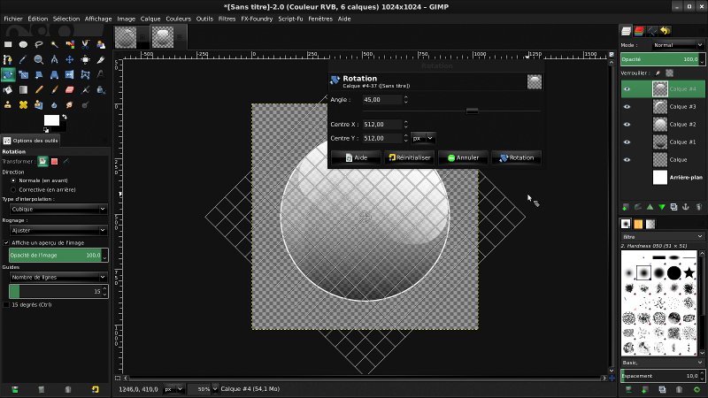Duplicate the layer in Layers panel
708x398 pixels.
pos(673,207)
